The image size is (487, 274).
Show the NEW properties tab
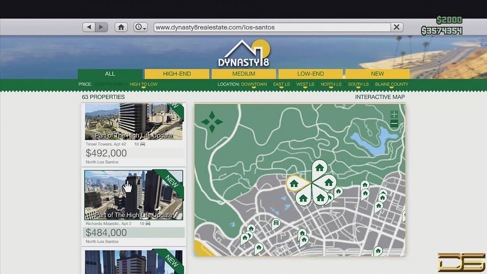(x=377, y=74)
